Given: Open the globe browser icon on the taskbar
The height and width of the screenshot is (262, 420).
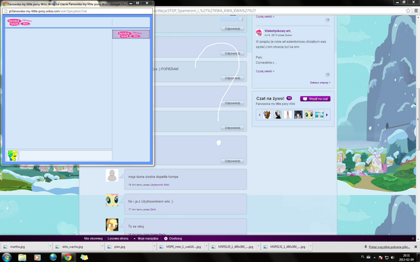Looking at the screenshot, I should [x=53, y=257].
